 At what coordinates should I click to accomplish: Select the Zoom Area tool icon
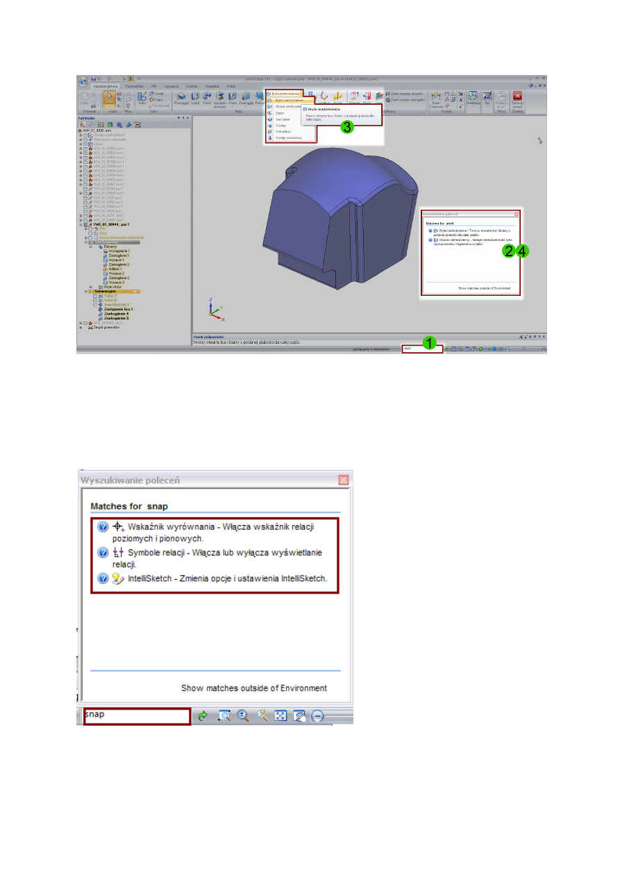point(224,717)
